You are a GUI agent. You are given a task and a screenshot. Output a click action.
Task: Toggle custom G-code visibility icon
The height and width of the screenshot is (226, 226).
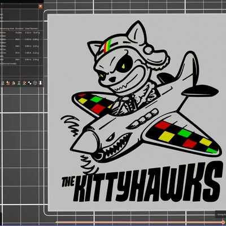(x=24, y=83)
